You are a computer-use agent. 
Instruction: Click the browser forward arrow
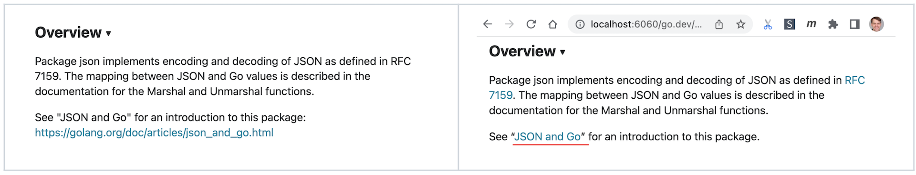(x=510, y=24)
